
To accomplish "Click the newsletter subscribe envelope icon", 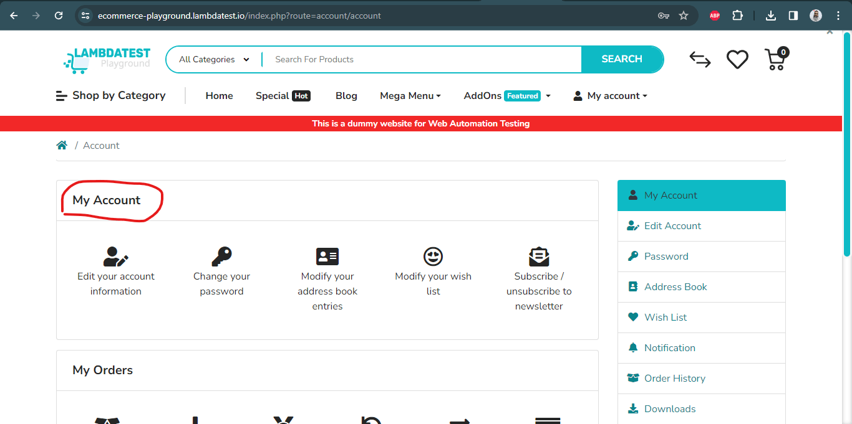I will [539, 256].
